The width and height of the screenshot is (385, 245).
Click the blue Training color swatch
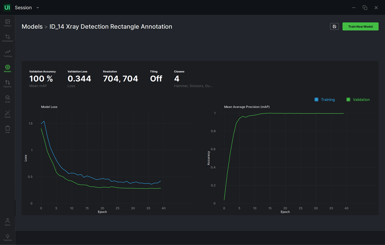click(316, 99)
